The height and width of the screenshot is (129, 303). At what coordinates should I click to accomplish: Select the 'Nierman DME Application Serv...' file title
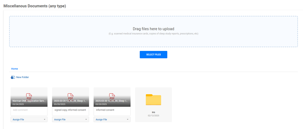coord(29,101)
